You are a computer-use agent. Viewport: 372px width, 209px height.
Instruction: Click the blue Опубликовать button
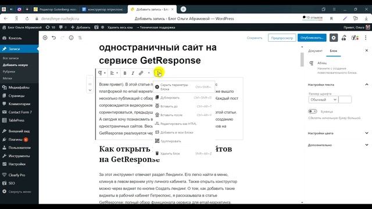pyautogui.click(x=312, y=38)
